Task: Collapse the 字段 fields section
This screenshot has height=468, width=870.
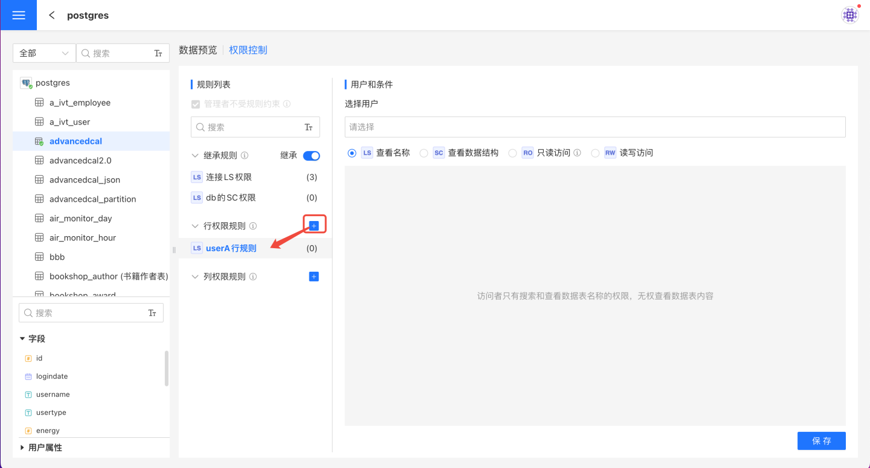Action: (x=23, y=339)
